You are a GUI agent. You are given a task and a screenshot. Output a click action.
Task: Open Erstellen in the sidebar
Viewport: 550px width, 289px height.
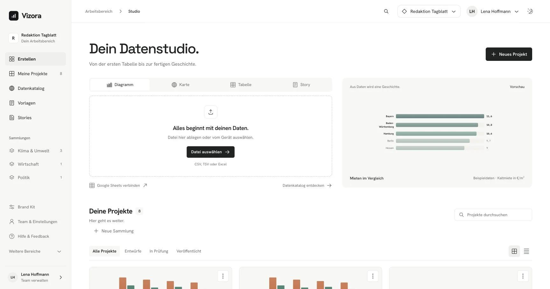click(x=35, y=59)
